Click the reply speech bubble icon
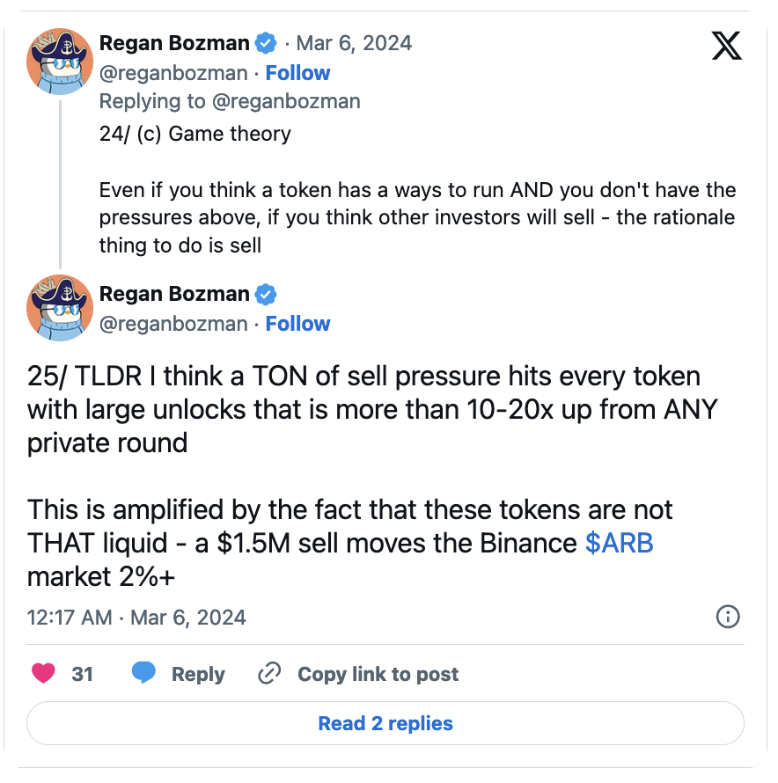This screenshot has height=783, width=778. pos(144,674)
